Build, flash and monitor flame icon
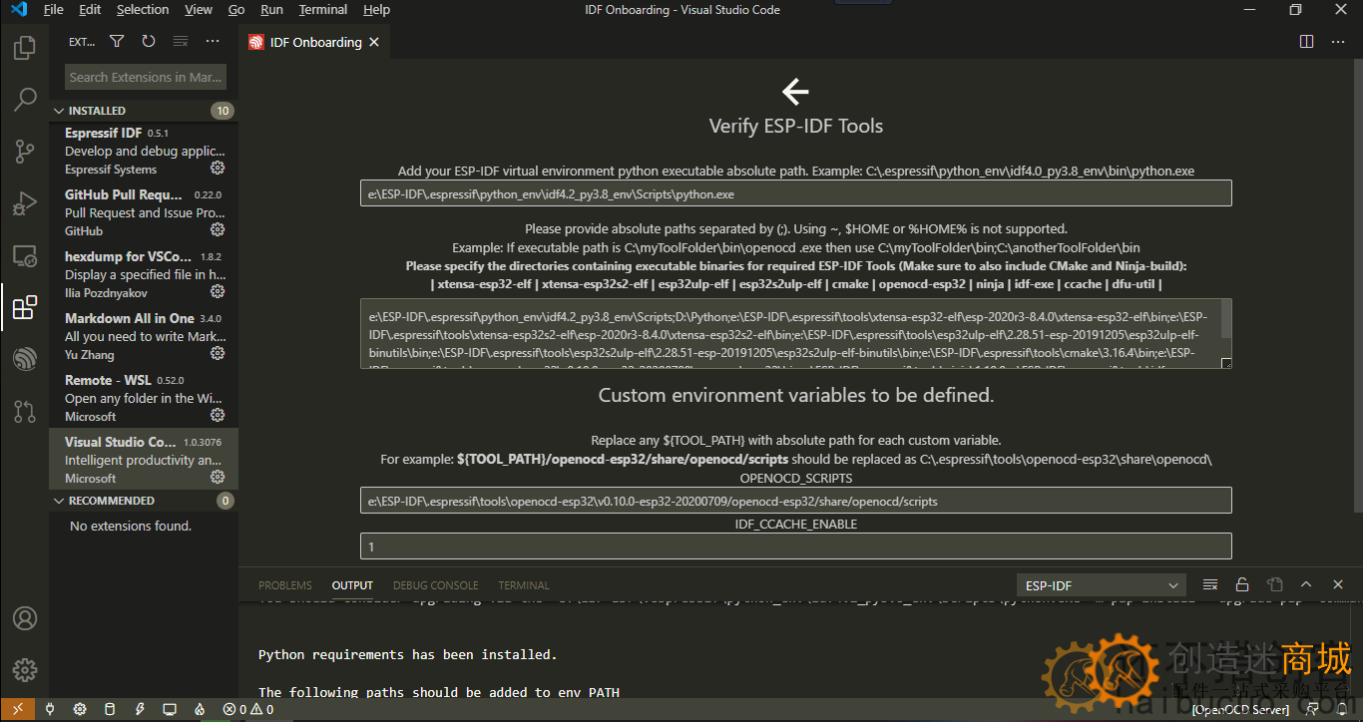 200,710
